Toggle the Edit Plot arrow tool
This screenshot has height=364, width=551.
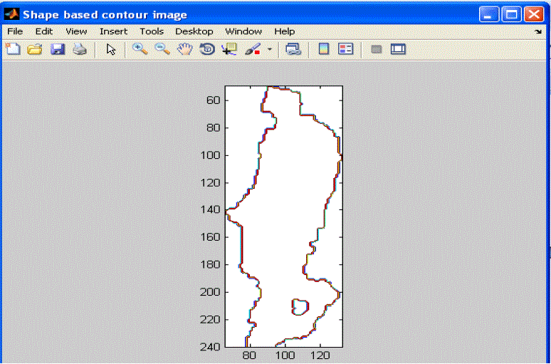tap(111, 49)
